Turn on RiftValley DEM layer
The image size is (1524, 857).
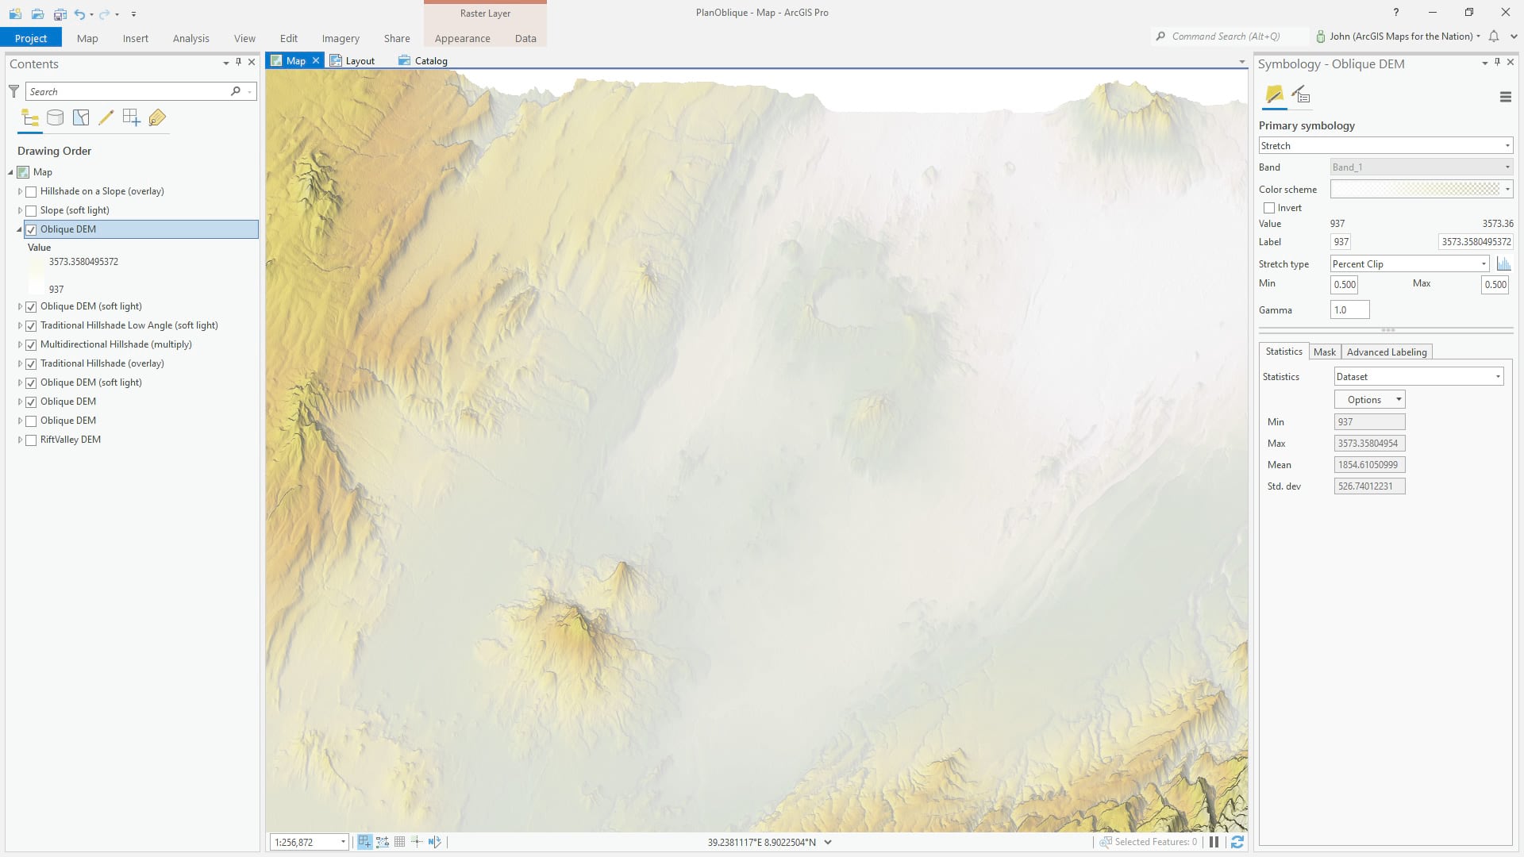coord(32,440)
